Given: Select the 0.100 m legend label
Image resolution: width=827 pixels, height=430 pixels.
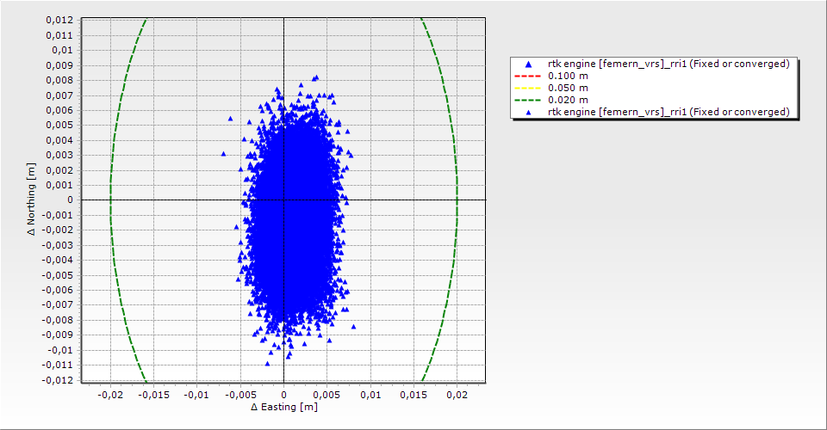Looking at the screenshot, I should [568, 76].
